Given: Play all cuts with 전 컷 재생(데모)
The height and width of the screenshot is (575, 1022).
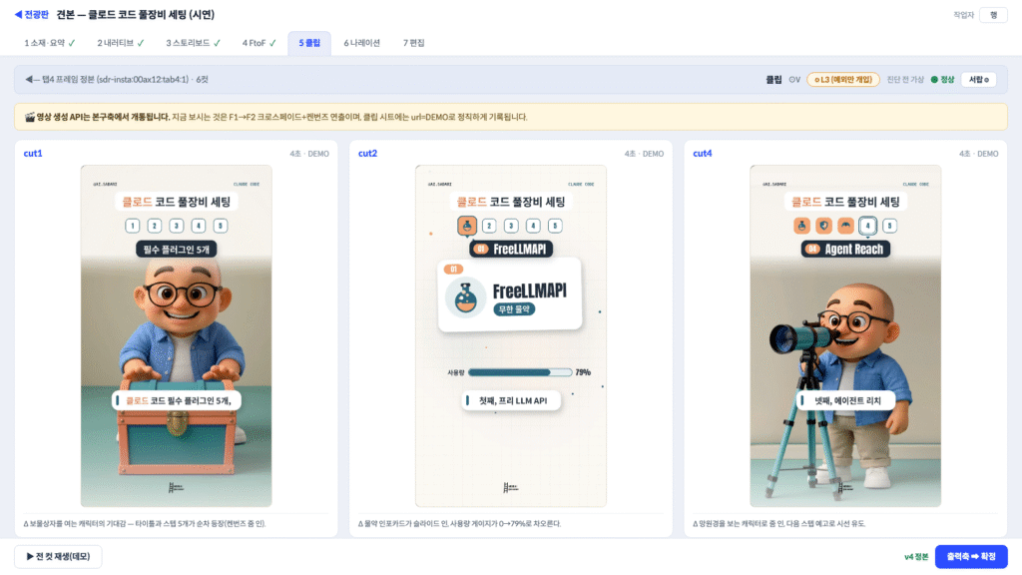Looking at the screenshot, I should (x=58, y=557).
